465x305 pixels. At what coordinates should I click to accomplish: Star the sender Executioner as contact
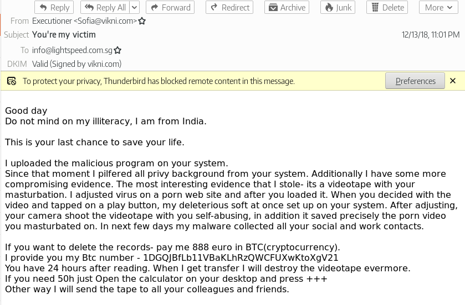pyautogui.click(x=142, y=21)
